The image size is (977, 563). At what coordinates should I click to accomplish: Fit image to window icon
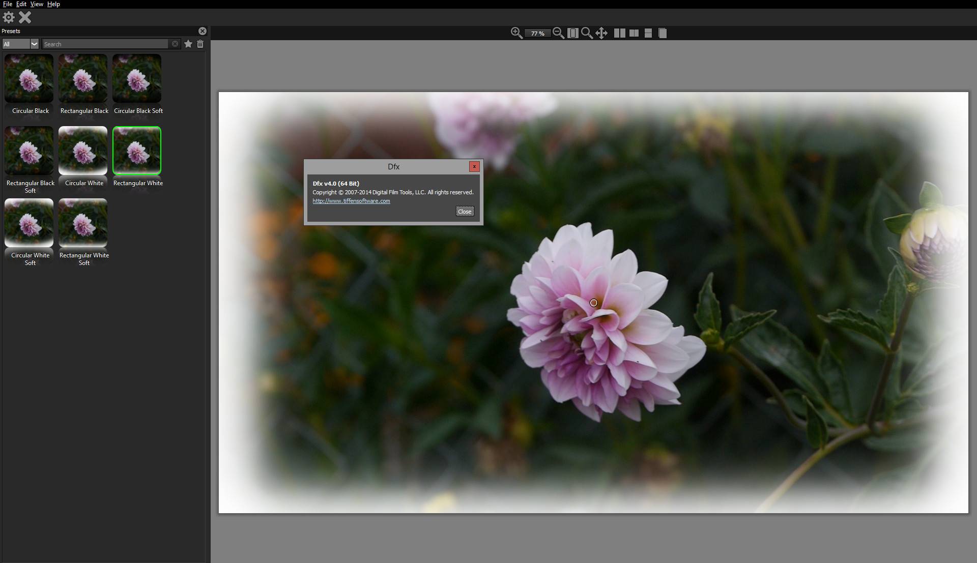[x=572, y=33]
